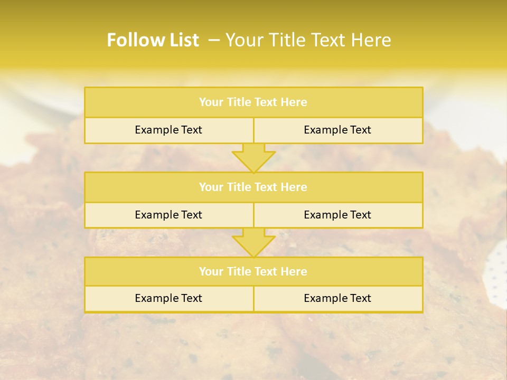Select the right Example Text cell in the middle block
Screen dimensions: 507x380
tap(337, 215)
